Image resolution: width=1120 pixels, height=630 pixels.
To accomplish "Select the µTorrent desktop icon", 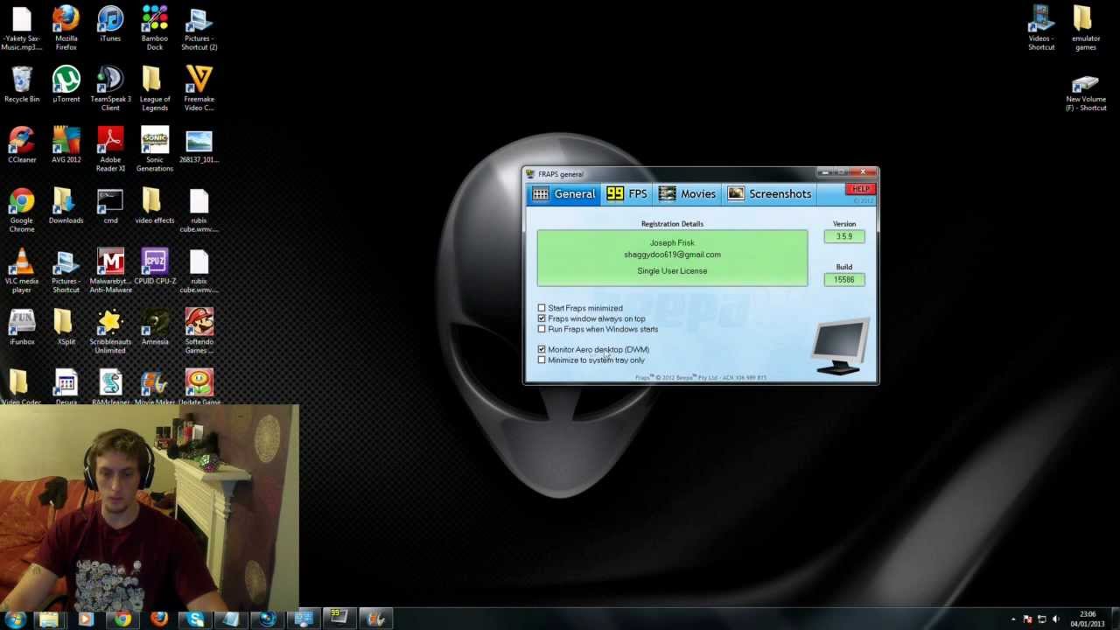I will point(66,85).
